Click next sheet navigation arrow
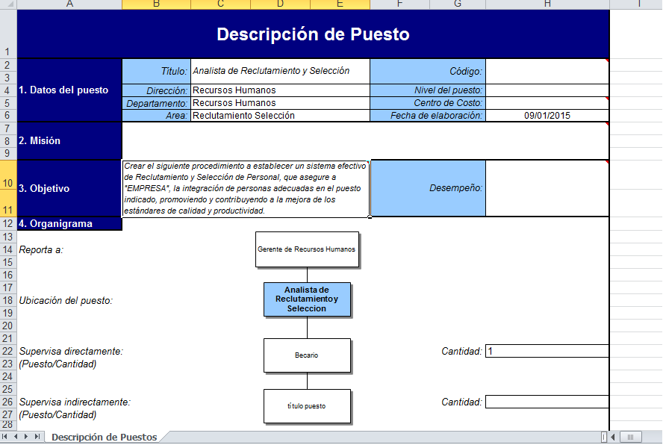This screenshot has width=663, height=445. pos(26,437)
